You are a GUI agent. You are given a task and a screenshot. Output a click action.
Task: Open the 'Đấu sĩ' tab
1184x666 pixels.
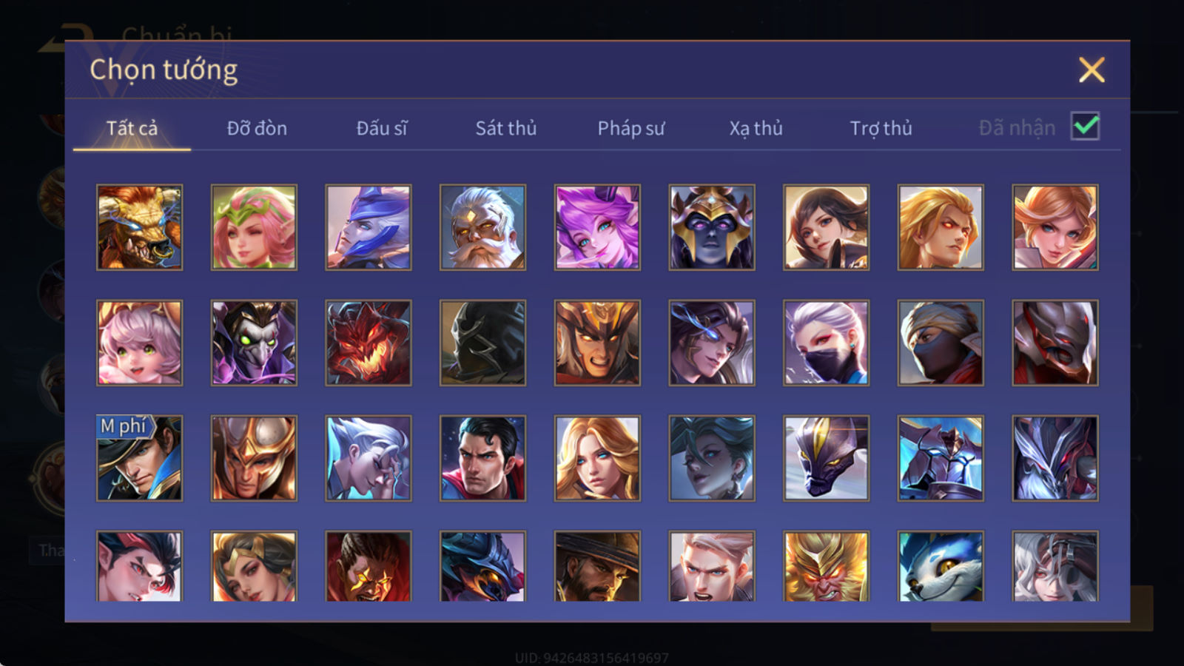click(382, 128)
